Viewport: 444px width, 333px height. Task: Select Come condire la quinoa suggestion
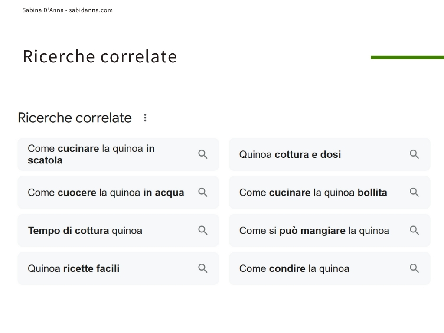tap(330, 268)
